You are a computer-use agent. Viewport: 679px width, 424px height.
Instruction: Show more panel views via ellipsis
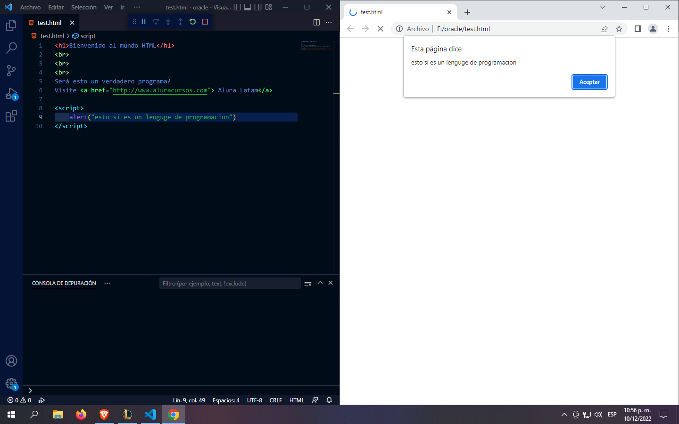click(108, 283)
